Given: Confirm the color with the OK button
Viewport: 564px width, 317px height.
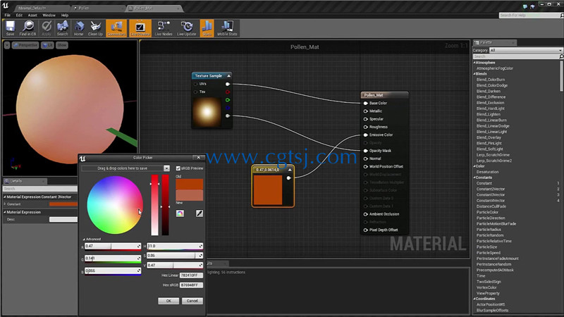Looking at the screenshot, I should point(168,301).
